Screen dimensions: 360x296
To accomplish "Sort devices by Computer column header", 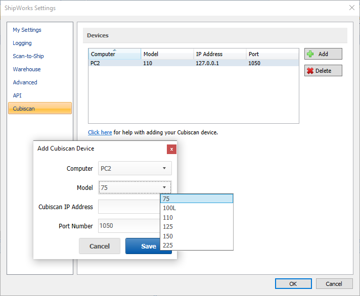I will pyautogui.click(x=115, y=54).
